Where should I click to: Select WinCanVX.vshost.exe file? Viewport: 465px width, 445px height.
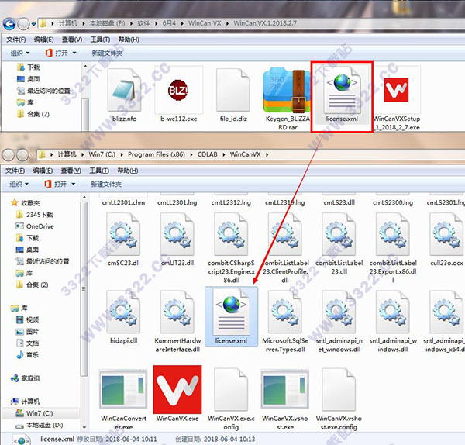(285, 399)
